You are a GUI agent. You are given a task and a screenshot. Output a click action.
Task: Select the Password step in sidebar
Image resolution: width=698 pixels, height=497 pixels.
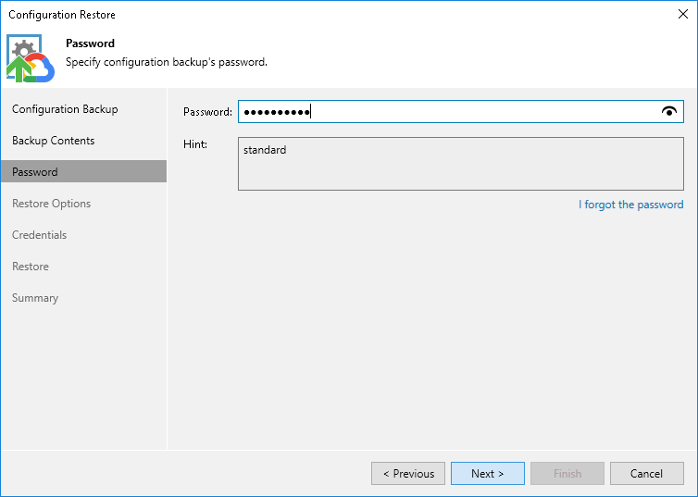coord(83,172)
